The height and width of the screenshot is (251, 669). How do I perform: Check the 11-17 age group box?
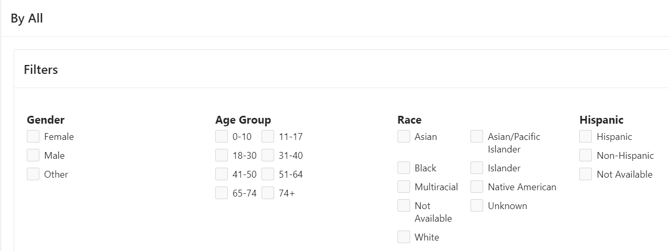268,137
